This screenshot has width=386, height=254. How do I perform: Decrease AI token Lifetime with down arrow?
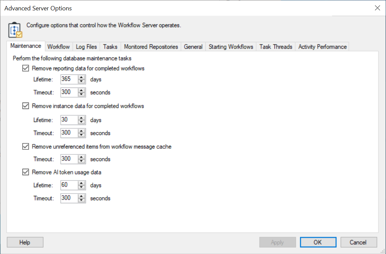(x=81, y=187)
